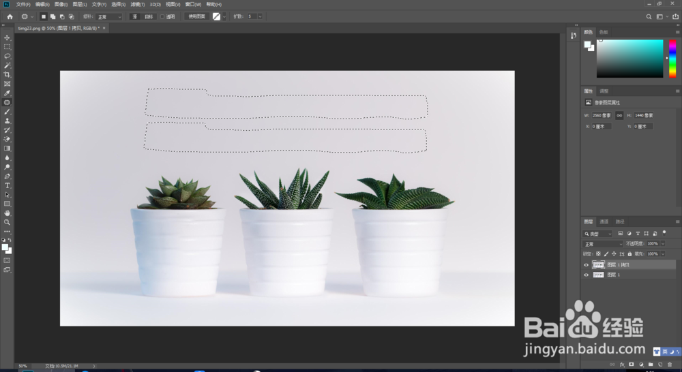Open the 填充 fill dropdown

point(663,254)
